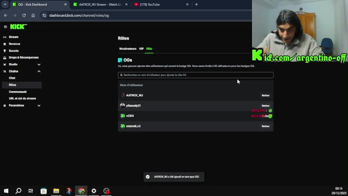
Task: Open the Revenus sidebar item
Action: tap(14, 44)
